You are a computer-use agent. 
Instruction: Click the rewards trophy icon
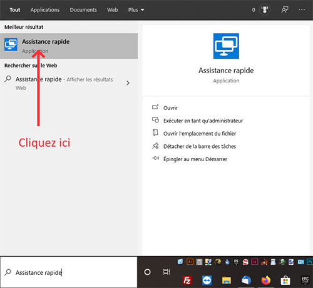[x=265, y=9]
